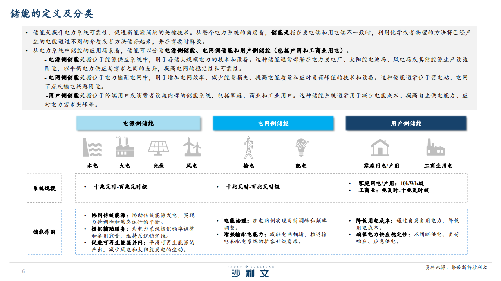The height and width of the screenshot is (281, 501).
Task: Click the house icon above 家庭用电/户用
Action: [380, 147]
